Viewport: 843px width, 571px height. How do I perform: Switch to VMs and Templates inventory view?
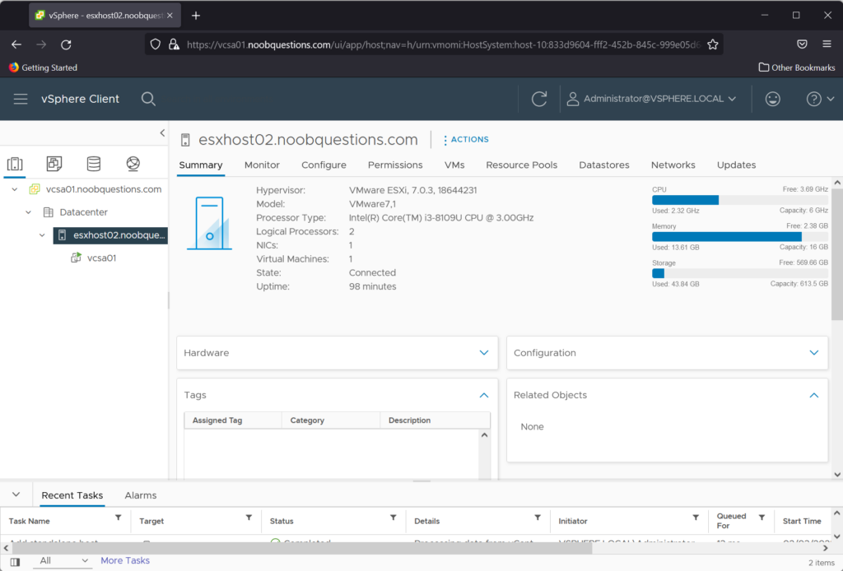[54, 164]
